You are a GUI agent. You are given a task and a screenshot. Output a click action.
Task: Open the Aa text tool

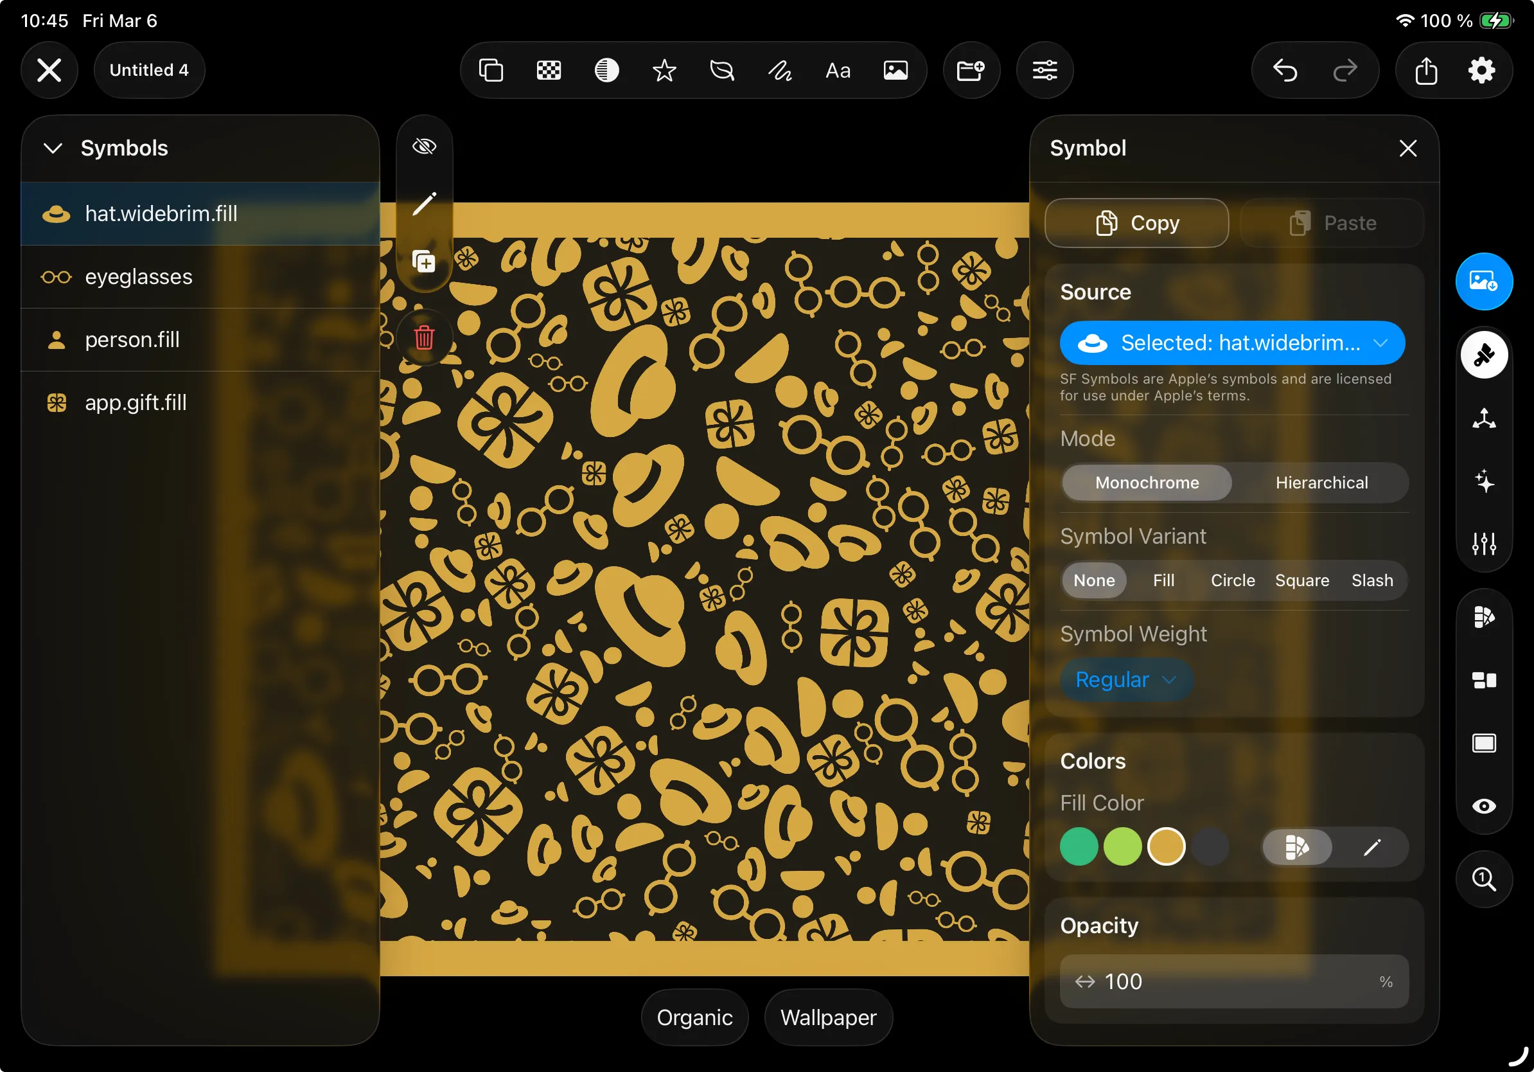tap(837, 69)
